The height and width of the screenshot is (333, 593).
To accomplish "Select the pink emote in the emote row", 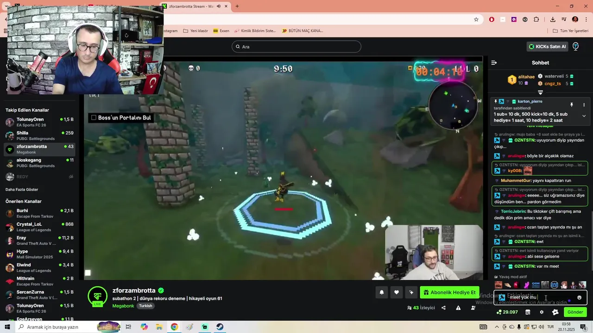I will (x=526, y=285).
